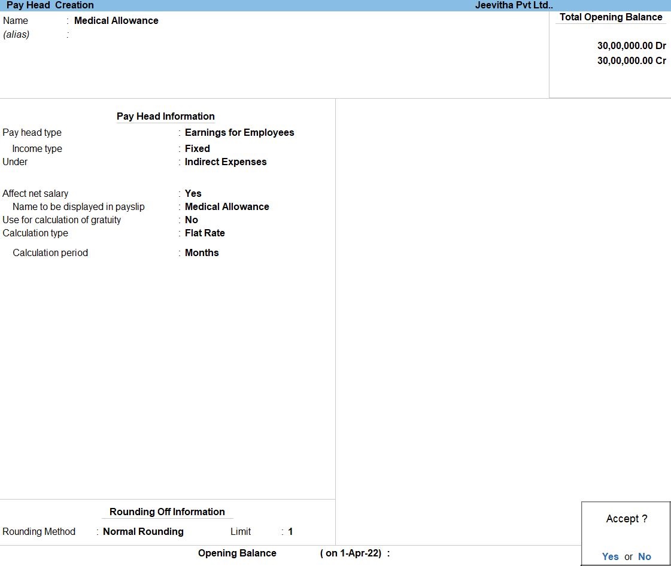Viewport: 671px width, 566px height.
Task: Click the rounding Limit value field
Action: pyautogui.click(x=290, y=531)
